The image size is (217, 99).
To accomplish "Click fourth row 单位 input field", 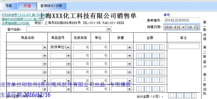I will pos(100,72).
